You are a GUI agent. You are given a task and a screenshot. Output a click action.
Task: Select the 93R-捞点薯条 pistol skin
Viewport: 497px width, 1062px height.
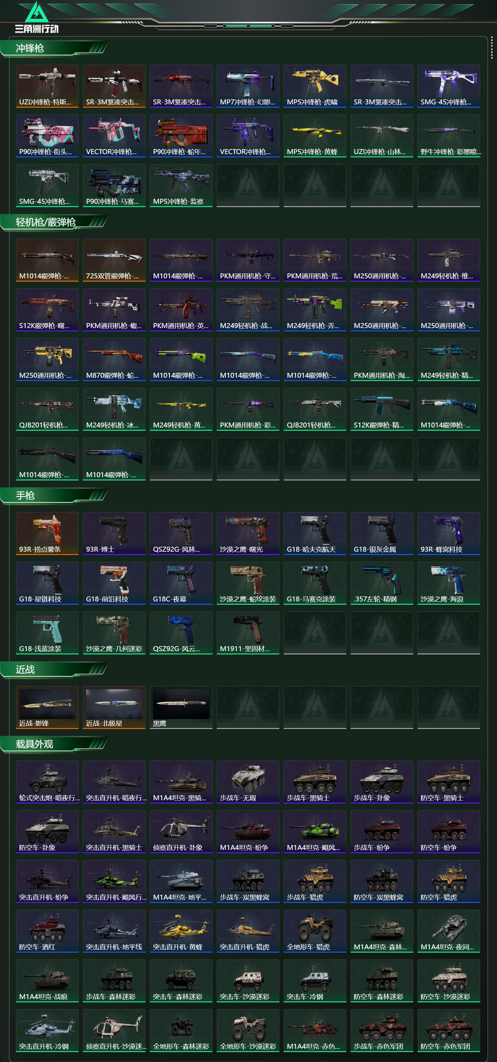click(x=47, y=533)
